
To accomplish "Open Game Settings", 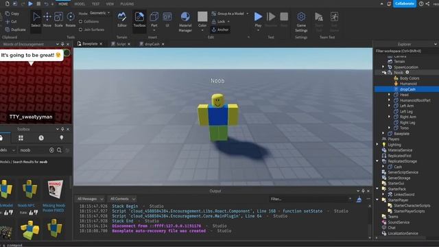I will (301, 21).
